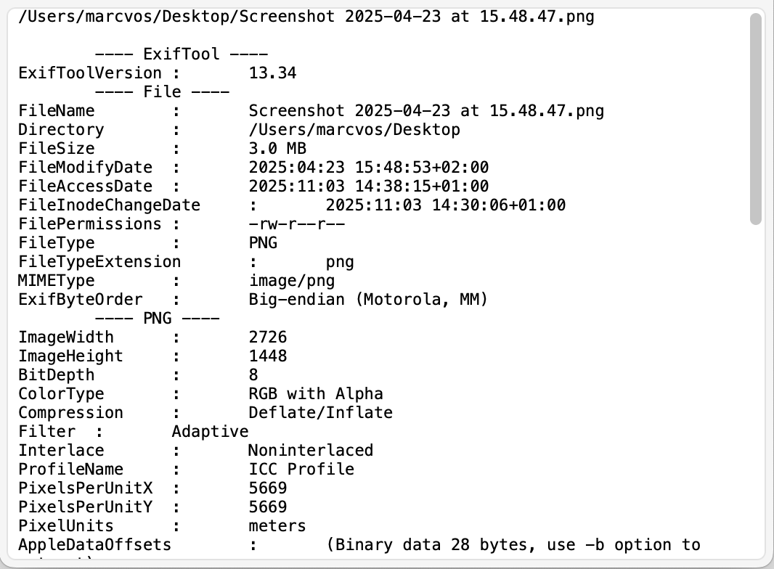Image resolution: width=774 pixels, height=569 pixels.
Task: Click the Filter value Adaptive
Action: [x=210, y=432]
